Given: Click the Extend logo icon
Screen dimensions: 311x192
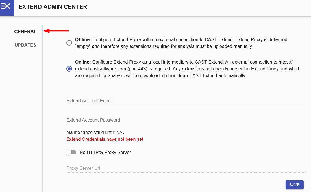Looking at the screenshot, I should (6, 7).
